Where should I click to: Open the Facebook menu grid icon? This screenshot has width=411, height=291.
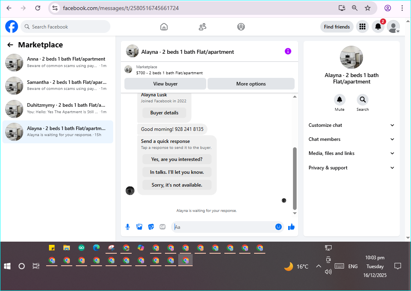point(362,26)
